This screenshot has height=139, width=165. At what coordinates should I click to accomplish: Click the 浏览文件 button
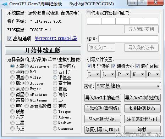[x=101, y=48]
